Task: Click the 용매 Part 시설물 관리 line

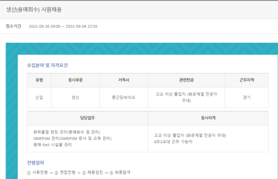Action: 52,145
